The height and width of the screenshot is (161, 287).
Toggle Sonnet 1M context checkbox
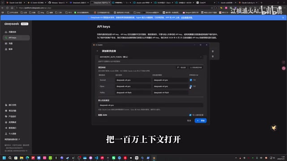(191, 80)
